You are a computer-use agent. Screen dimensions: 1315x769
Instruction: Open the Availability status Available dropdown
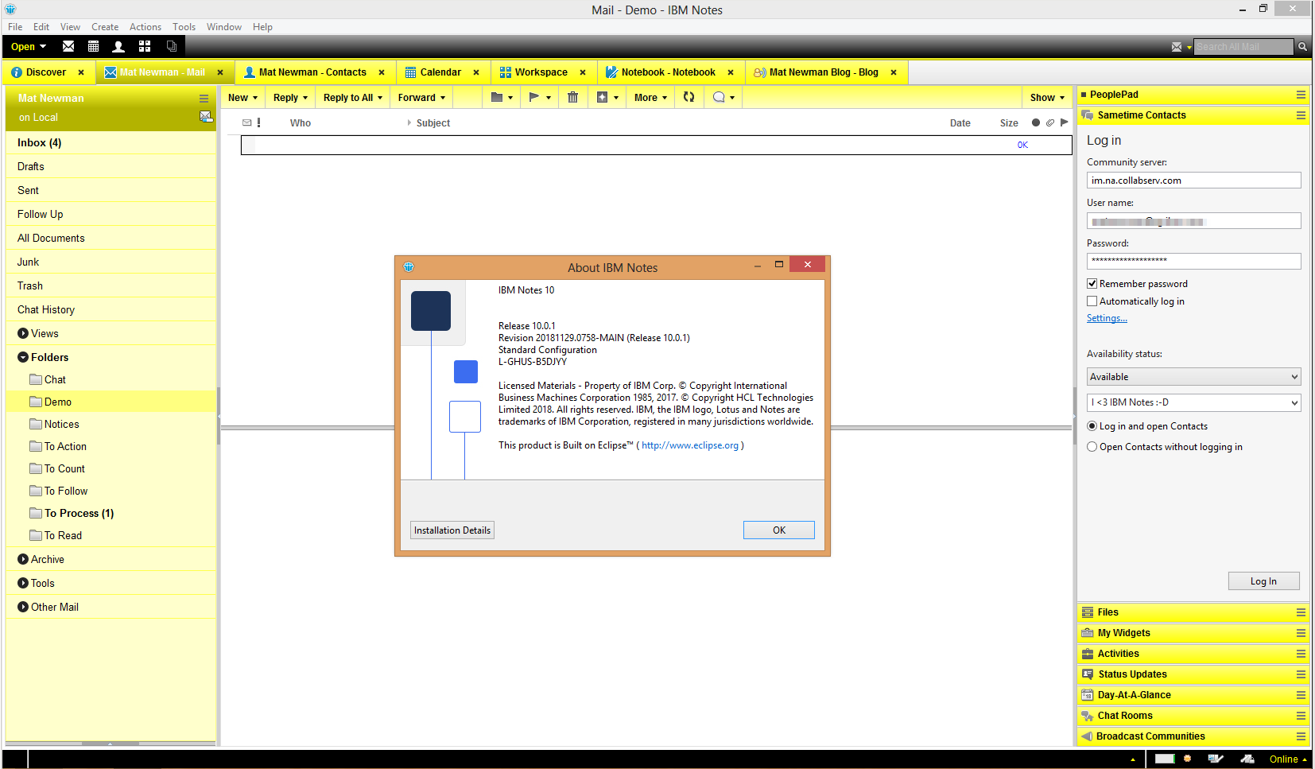click(1193, 377)
